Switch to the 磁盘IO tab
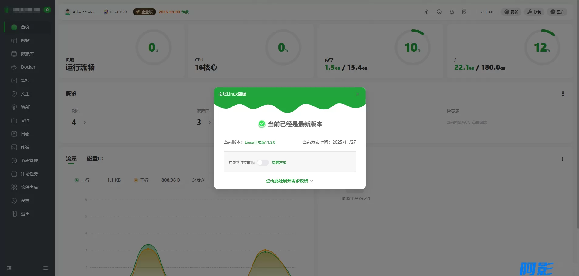Viewport: 579px width, 276px height. [95, 159]
